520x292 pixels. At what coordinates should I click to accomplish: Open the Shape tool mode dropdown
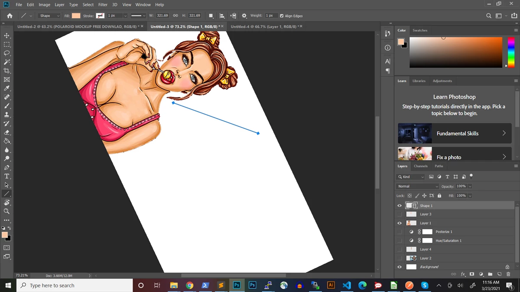click(49, 16)
